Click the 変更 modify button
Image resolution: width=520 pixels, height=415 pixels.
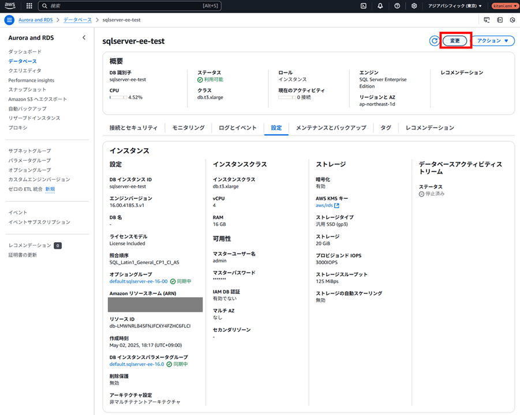click(x=455, y=41)
